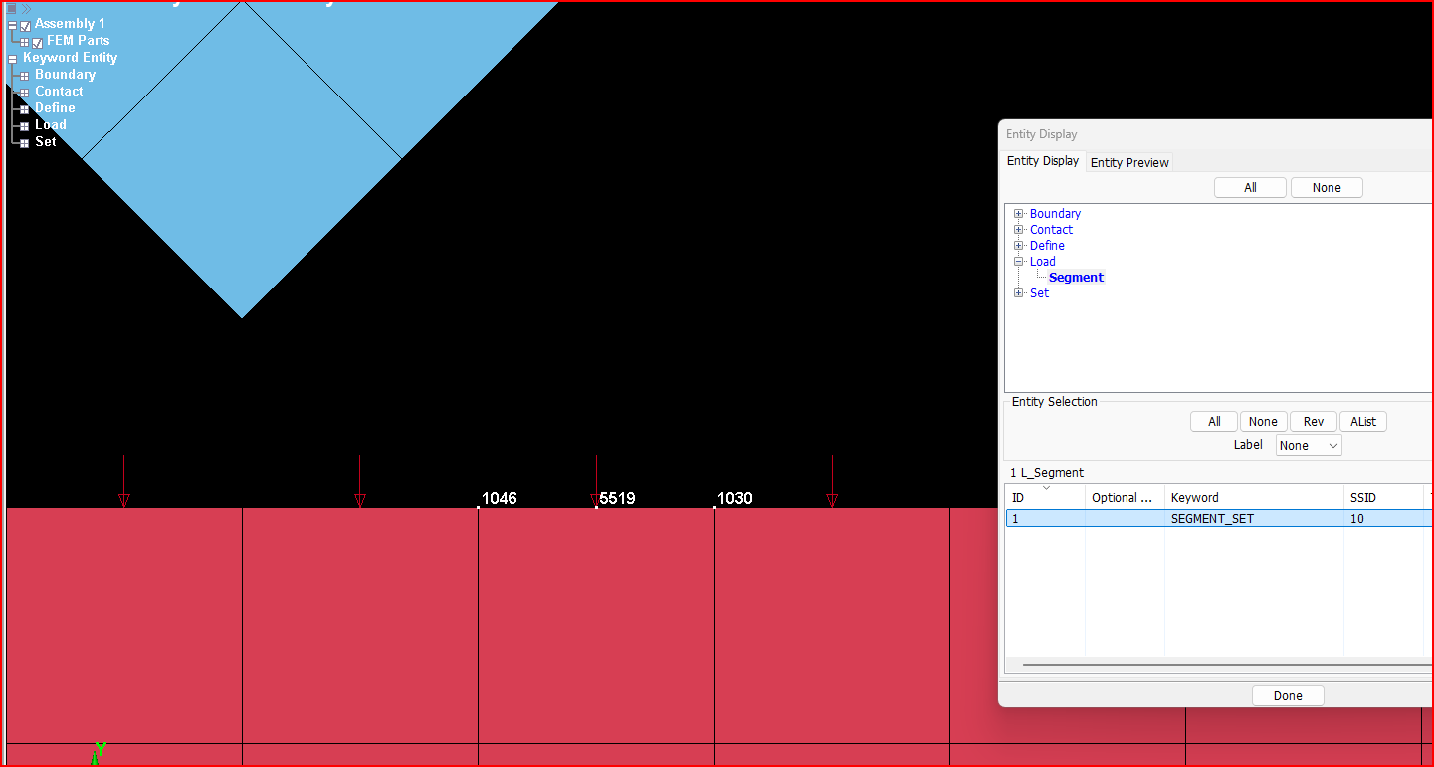Toggle the FEM Parts checkbox
Viewport: 1434px width, 767px height.
tap(37, 42)
